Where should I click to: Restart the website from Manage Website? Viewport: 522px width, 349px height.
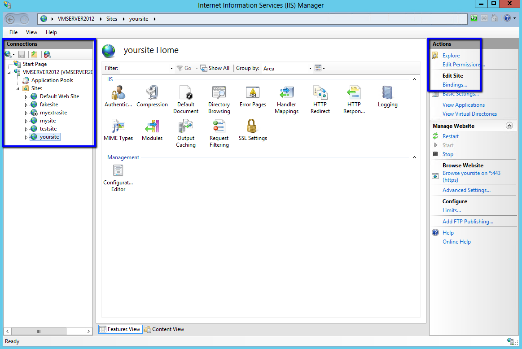click(x=450, y=136)
